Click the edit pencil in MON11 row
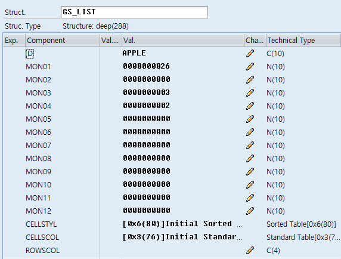The width and height of the screenshot is (341, 259). [x=250, y=198]
